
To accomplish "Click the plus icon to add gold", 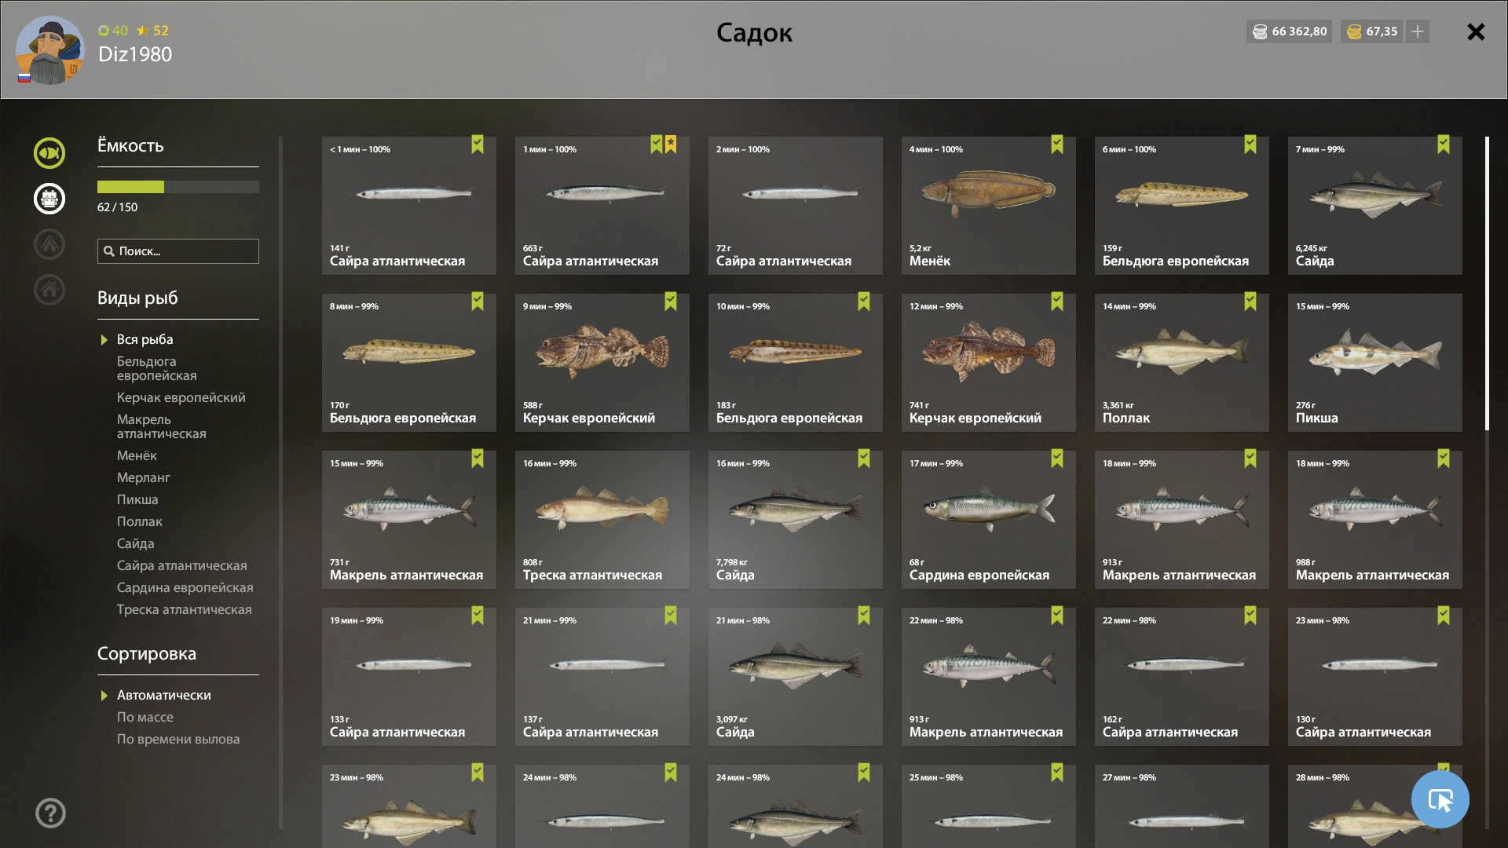I will tap(1418, 31).
